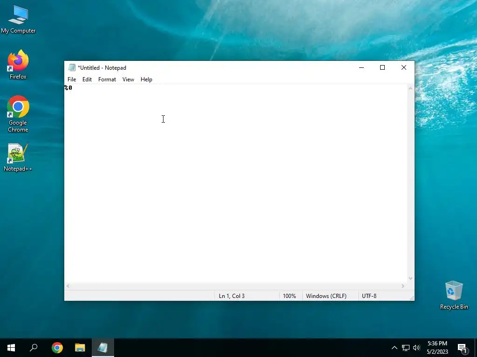The height and width of the screenshot is (357, 477).
Task: Open the Edit menu
Action: pos(87,79)
